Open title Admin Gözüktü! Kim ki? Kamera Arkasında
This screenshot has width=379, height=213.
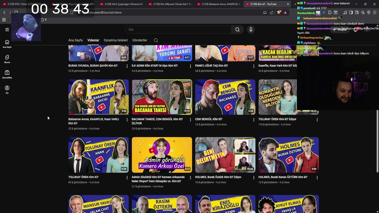pos(158,179)
